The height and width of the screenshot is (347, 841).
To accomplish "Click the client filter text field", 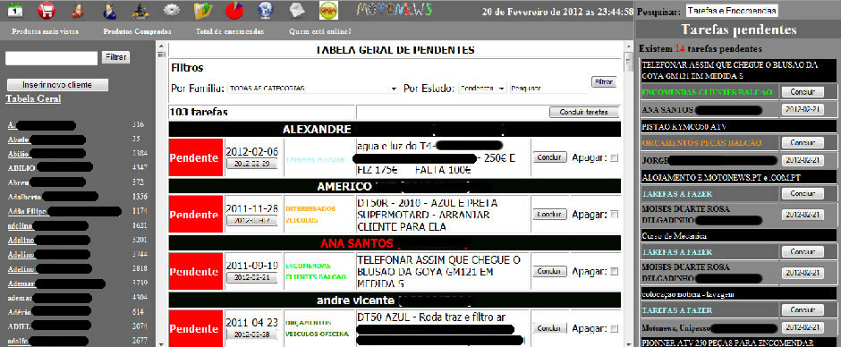I will pyautogui.click(x=52, y=58).
